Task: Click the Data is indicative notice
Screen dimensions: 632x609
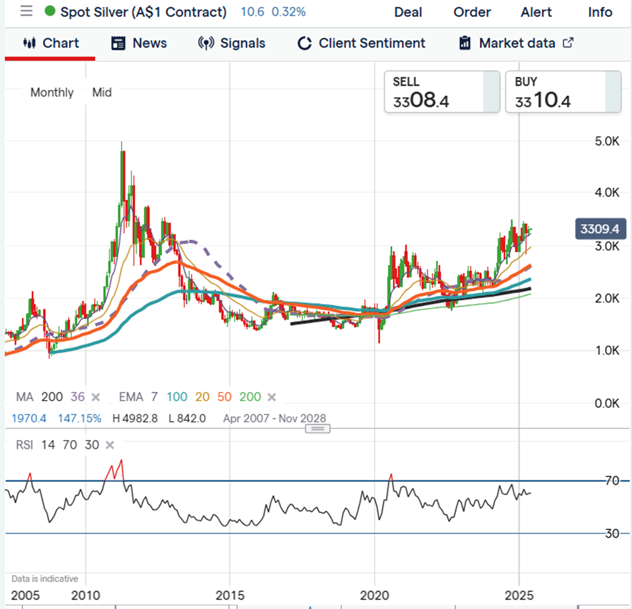Action: click(x=44, y=579)
